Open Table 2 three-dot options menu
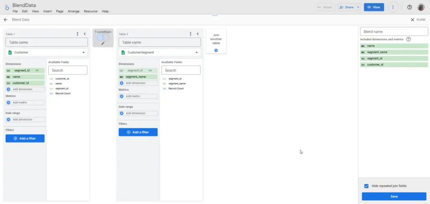The image size is (430, 204). 190,34
